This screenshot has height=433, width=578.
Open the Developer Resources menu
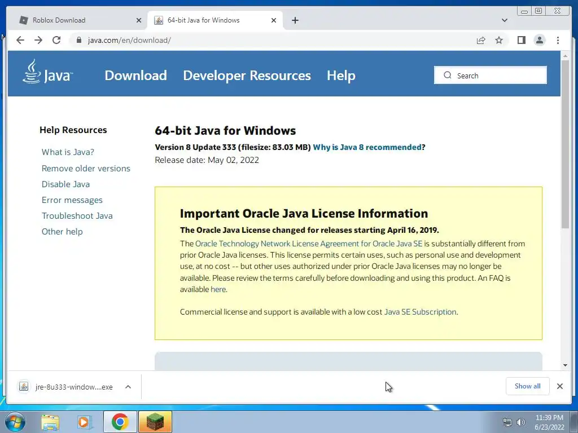tap(247, 76)
